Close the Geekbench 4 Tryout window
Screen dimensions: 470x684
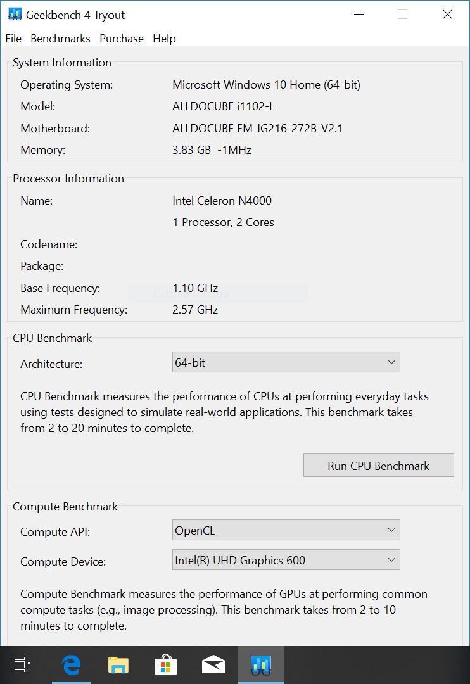(x=447, y=15)
